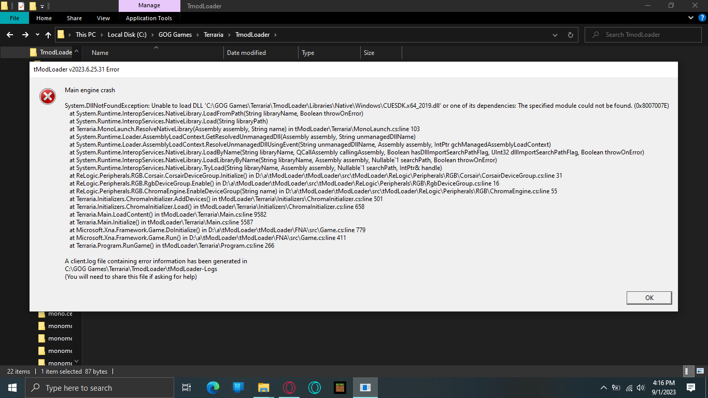
Task: Open the File menu in Explorer
Action: (x=15, y=18)
